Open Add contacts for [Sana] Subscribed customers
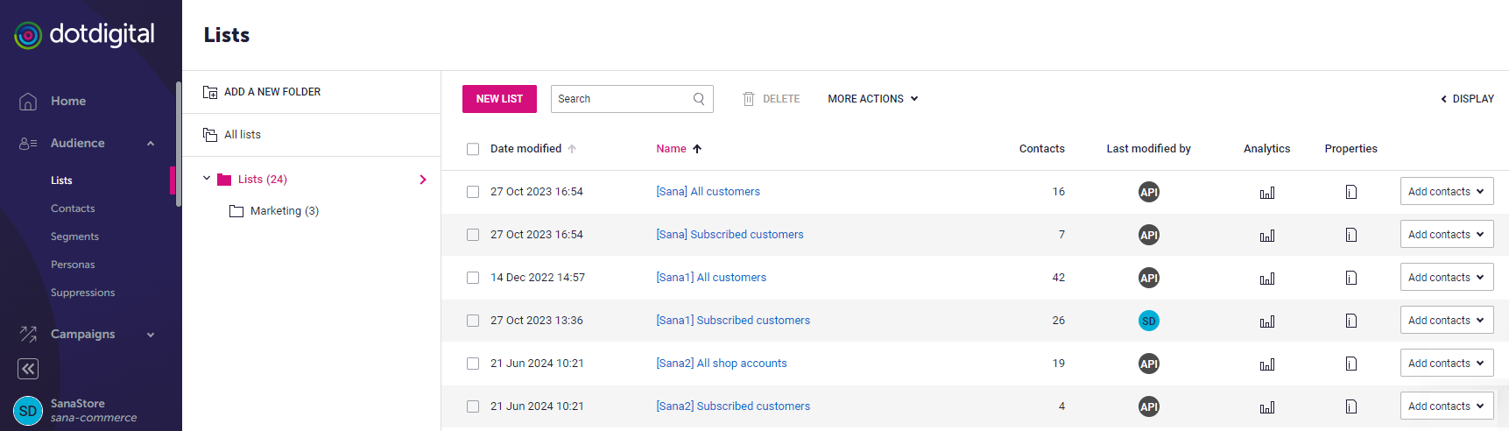 coord(1447,235)
